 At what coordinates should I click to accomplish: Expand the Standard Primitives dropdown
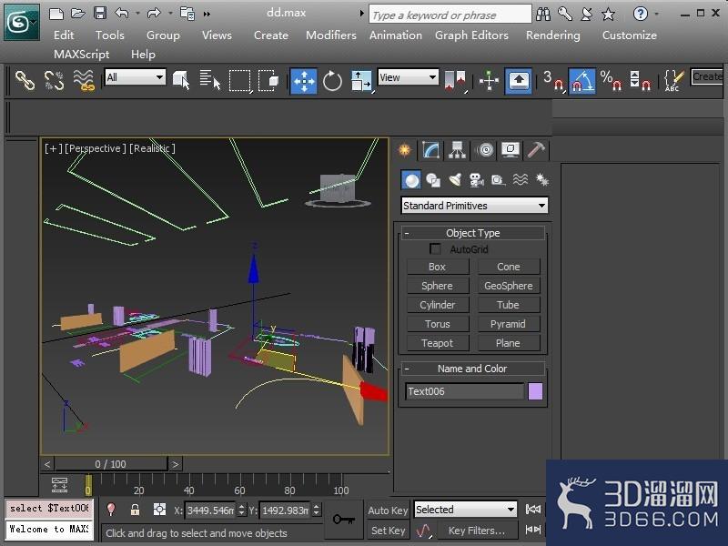[x=474, y=206]
